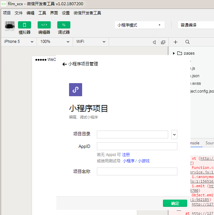Screen dimensions: 214x215
Task: Open the 微信开发者工具 menu
Action: click(87, 13)
